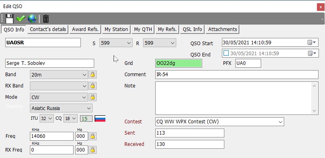Click the name field Serge T. Sobolev
Screen dimensions: 325x158
[50, 63]
